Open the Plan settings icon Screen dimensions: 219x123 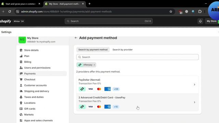(21, 56)
